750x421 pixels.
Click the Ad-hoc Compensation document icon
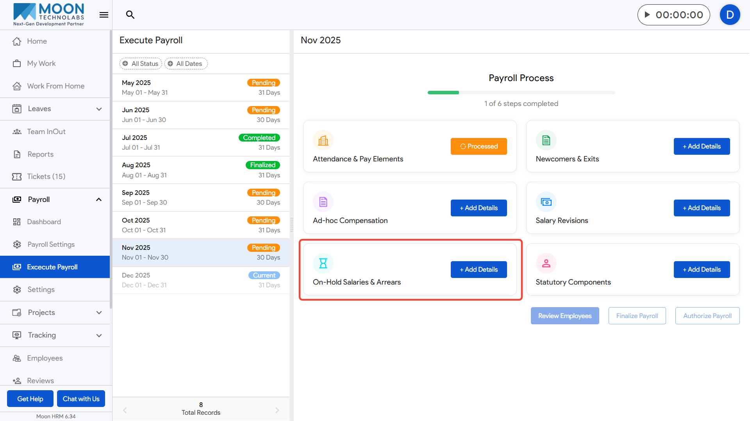[323, 202]
